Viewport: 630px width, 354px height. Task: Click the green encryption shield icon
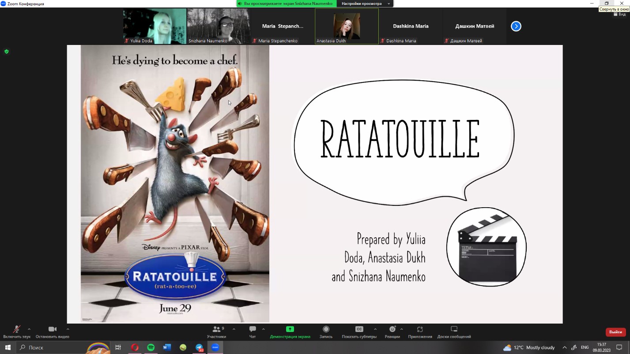[7, 52]
